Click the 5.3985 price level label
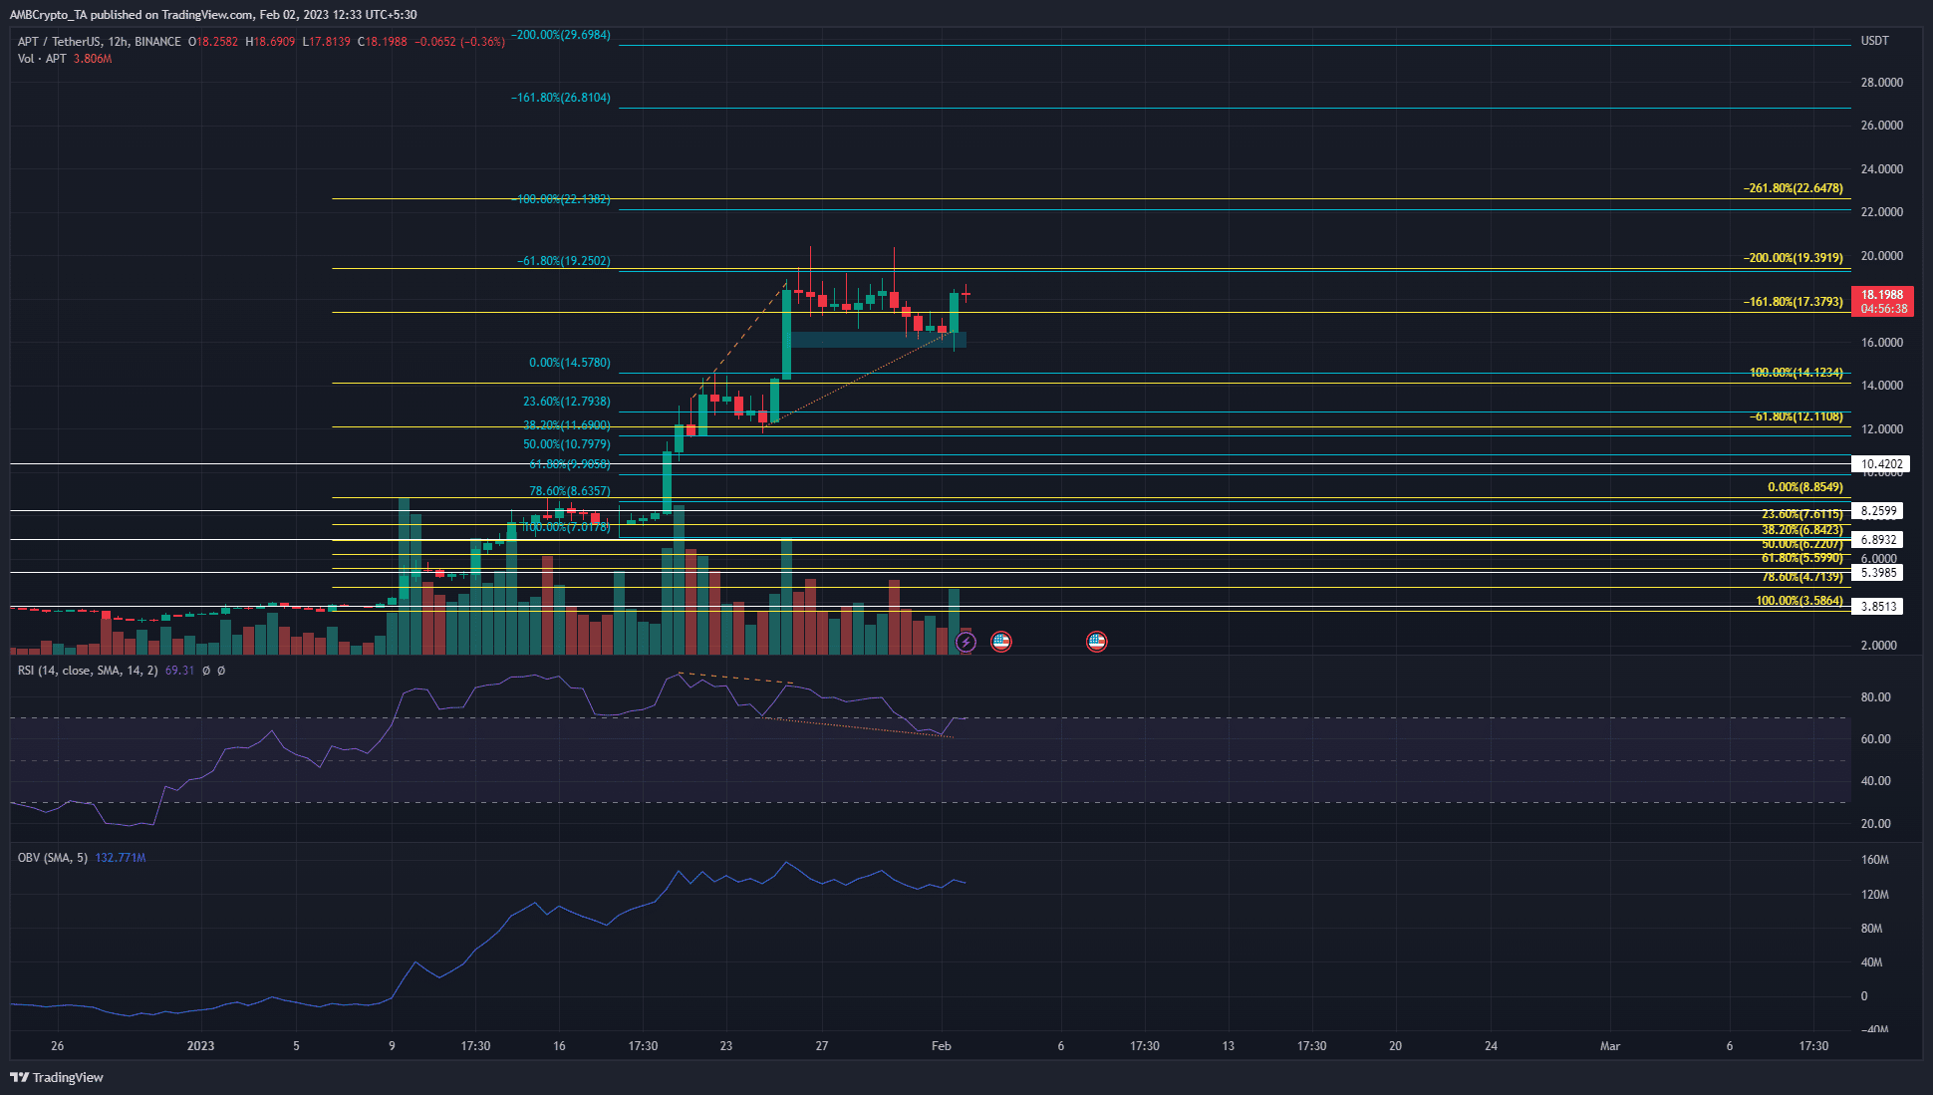The height and width of the screenshot is (1095, 1933). point(1877,573)
